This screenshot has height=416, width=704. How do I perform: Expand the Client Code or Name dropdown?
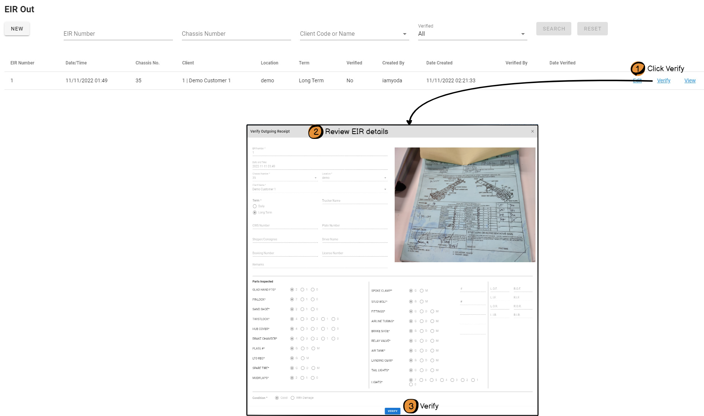coord(404,34)
